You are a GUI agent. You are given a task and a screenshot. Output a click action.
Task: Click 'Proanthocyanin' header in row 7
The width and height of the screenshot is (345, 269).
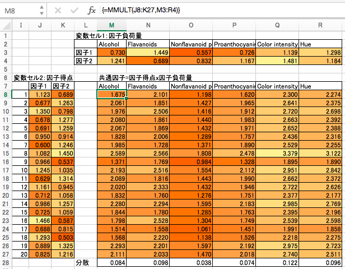point(234,86)
